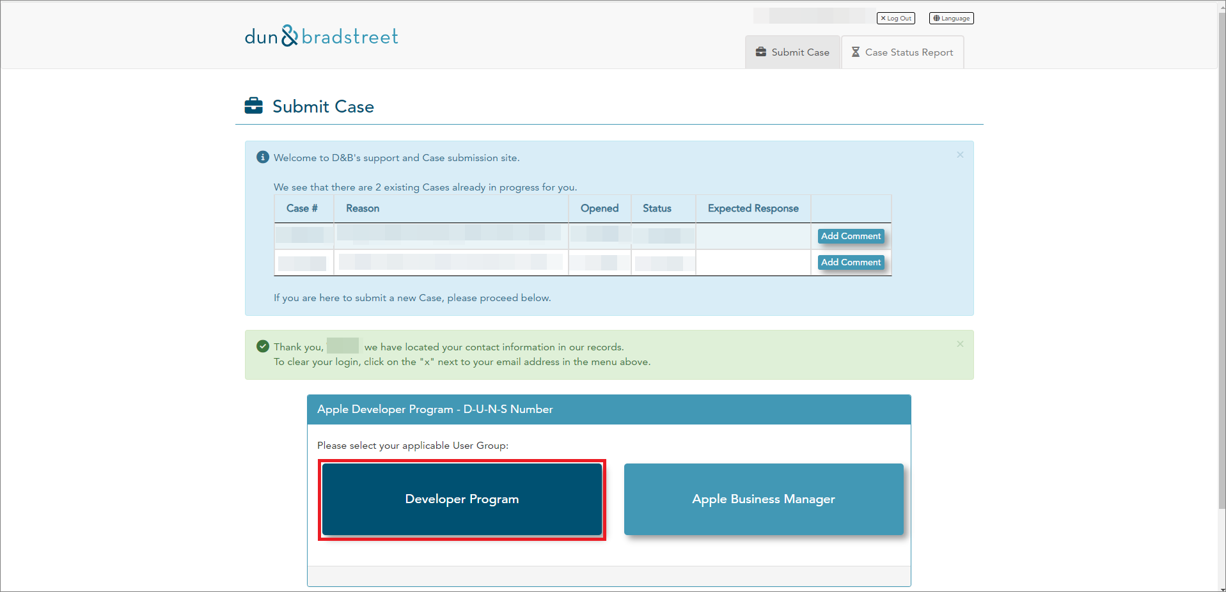Click the Dun & Bradstreet logo
1226x592 pixels.
click(321, 36)
